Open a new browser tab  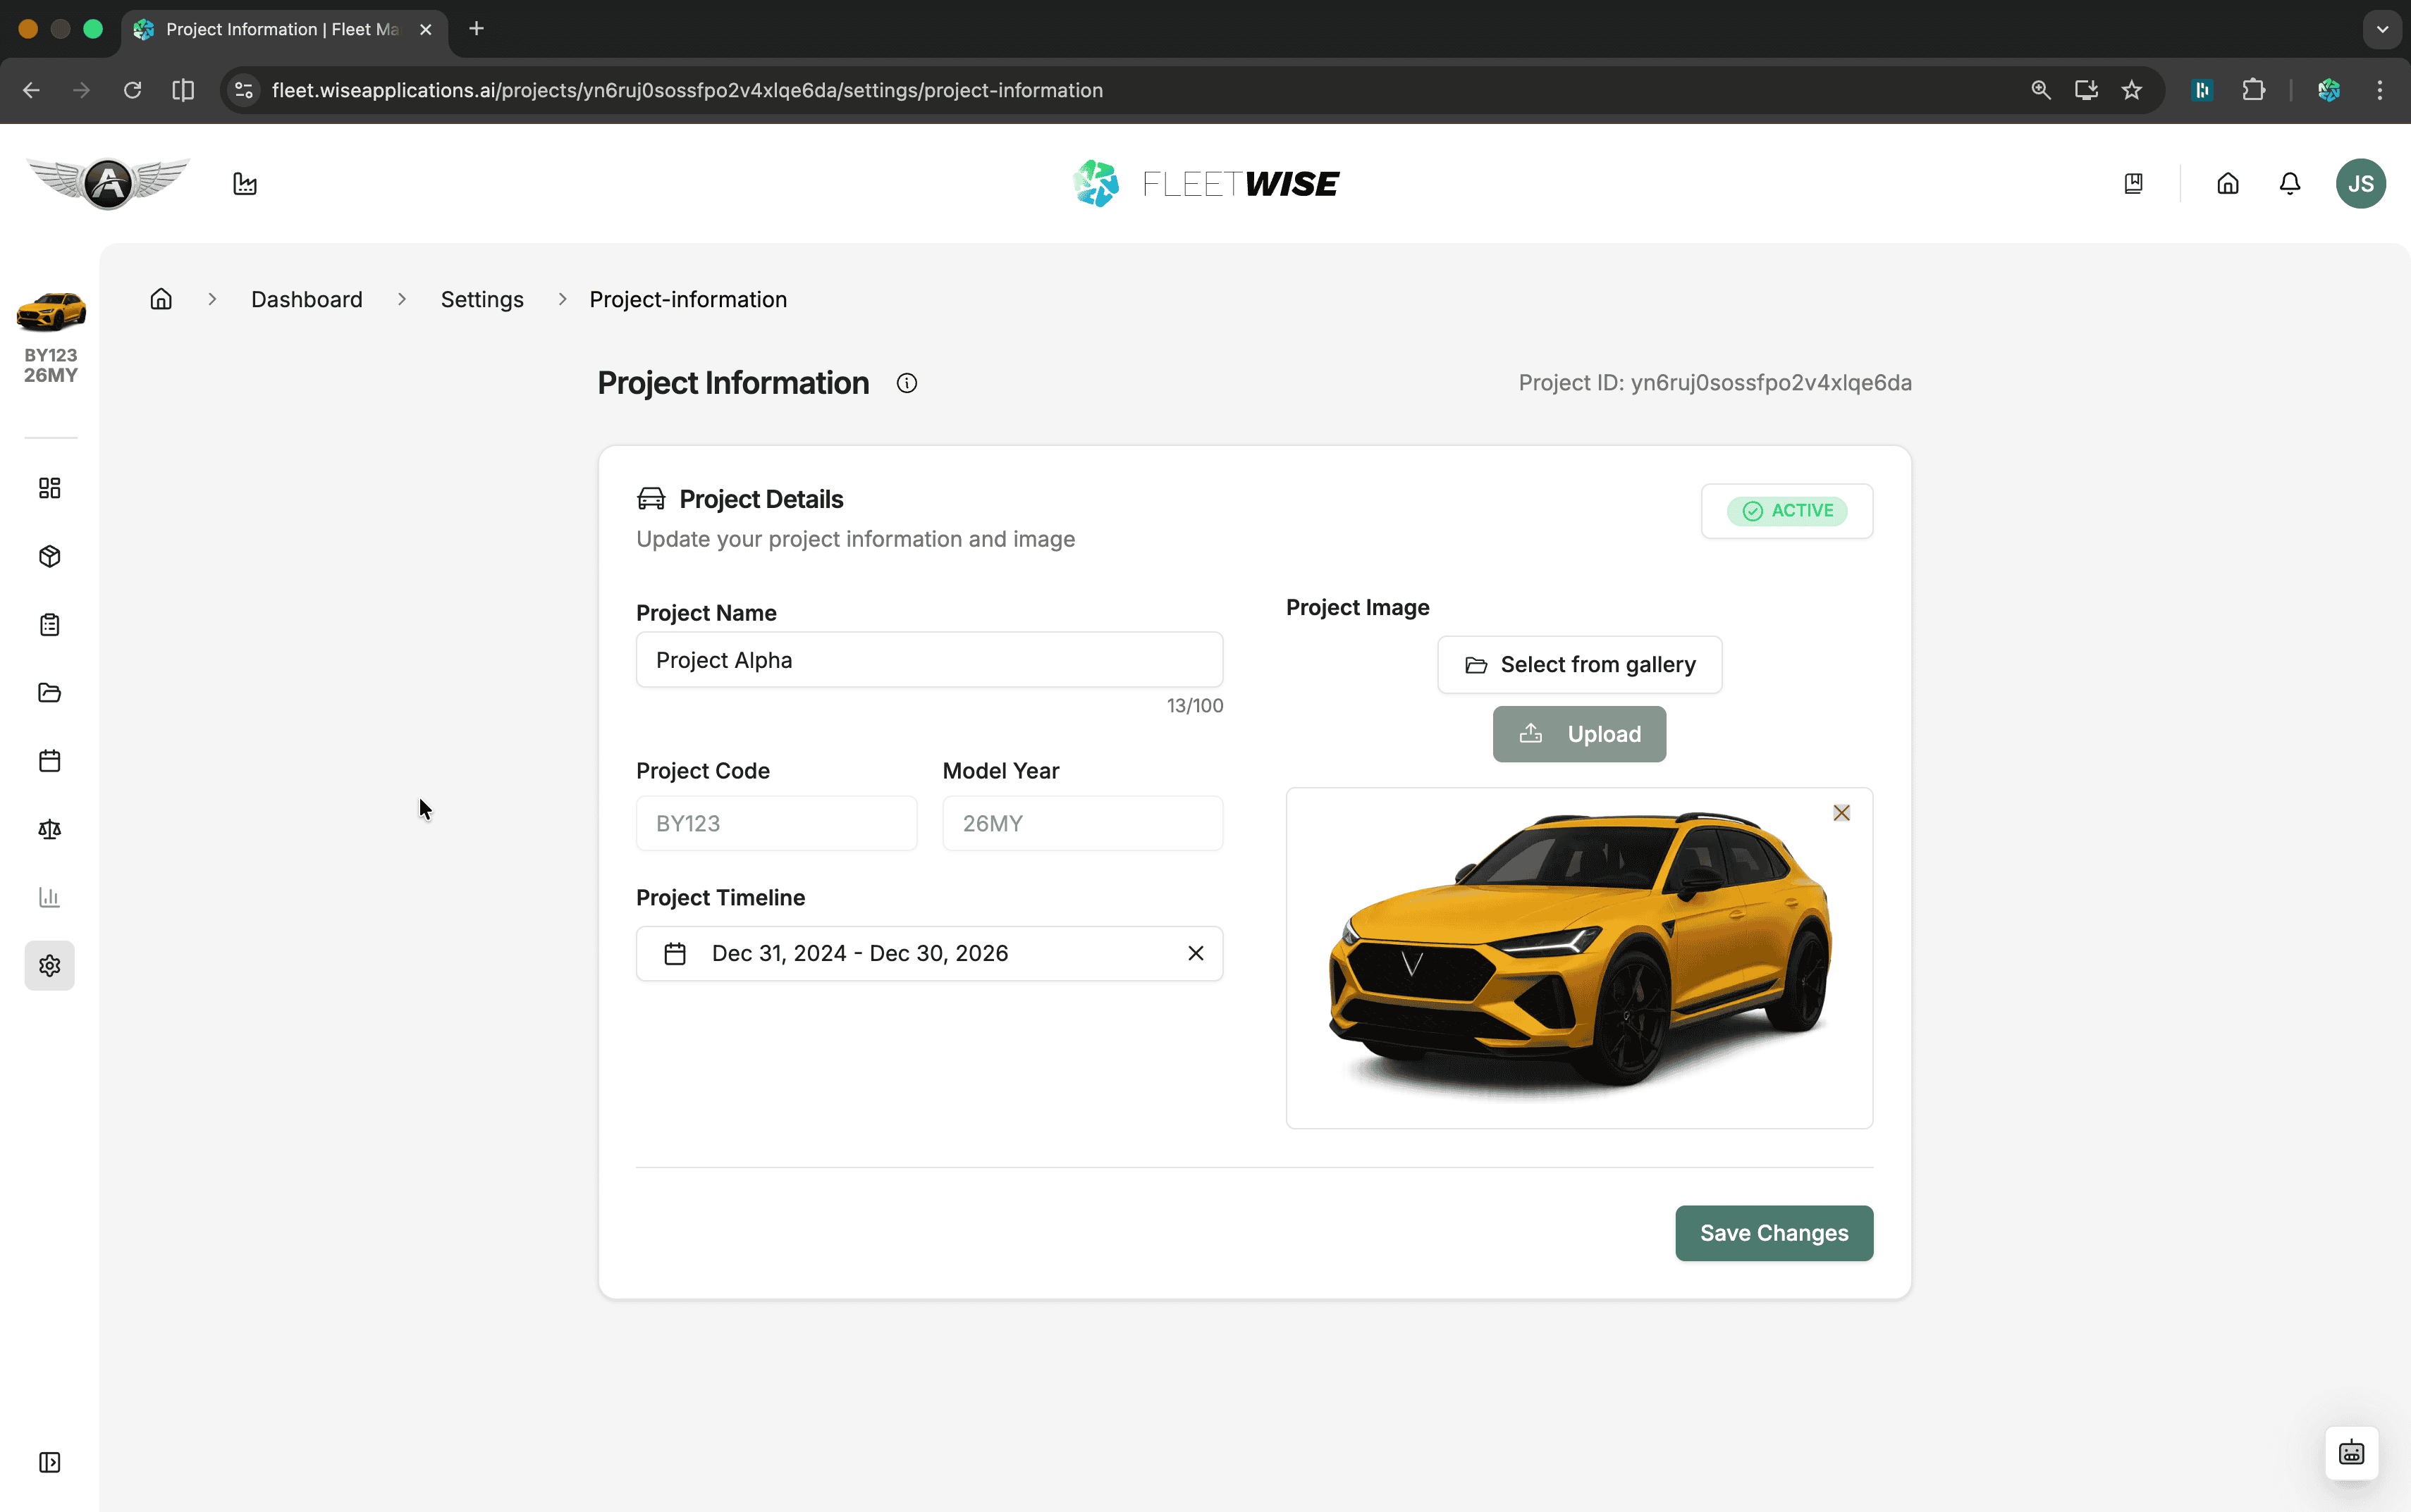(x=476, y=29)
